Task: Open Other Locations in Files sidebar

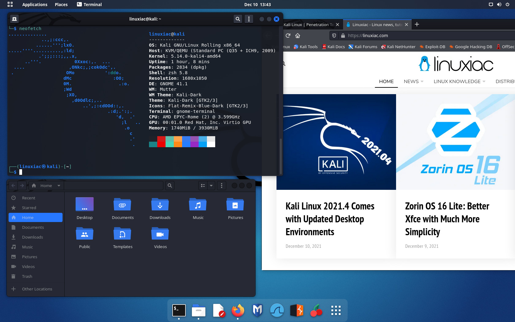Action: (x=36, y=289)
